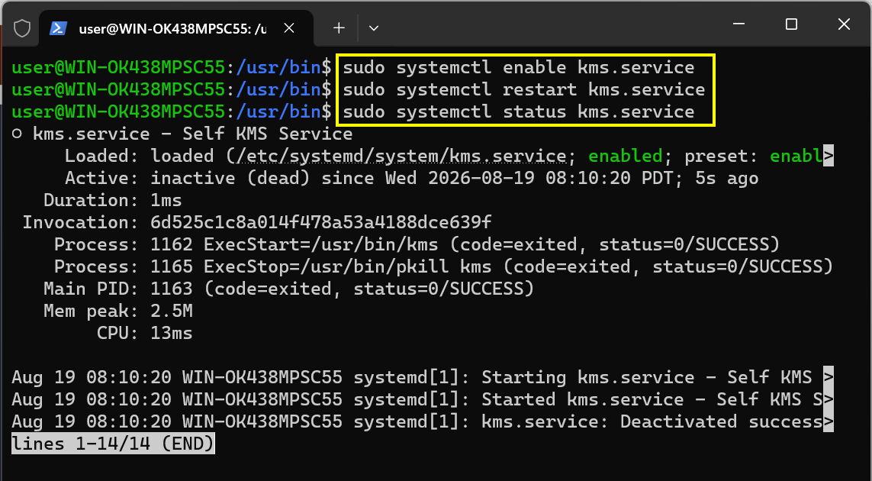
Task: Open a new terminal tab with plus
Action: (339, 27)
